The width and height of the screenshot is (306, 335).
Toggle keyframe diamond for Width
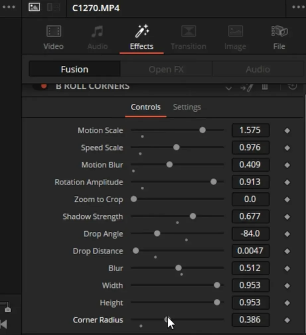(x=287, y=286)
